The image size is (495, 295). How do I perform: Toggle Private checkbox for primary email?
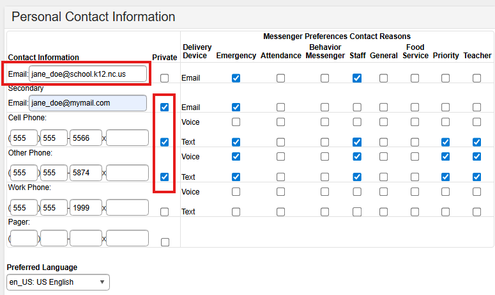[x=165, y=78]
